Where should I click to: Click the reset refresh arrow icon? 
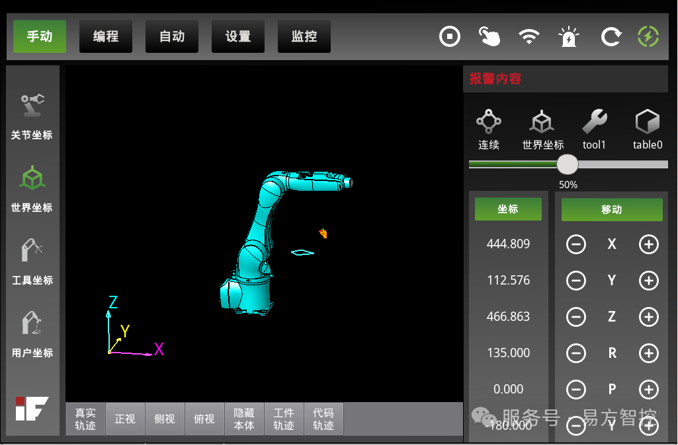[611, 37]
